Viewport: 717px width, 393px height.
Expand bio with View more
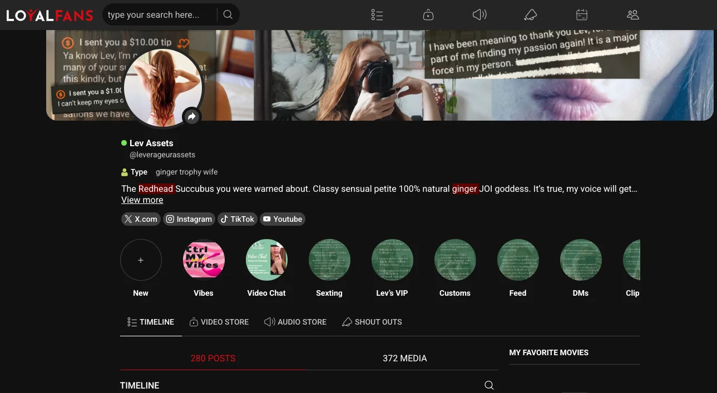tap(142, 200)
